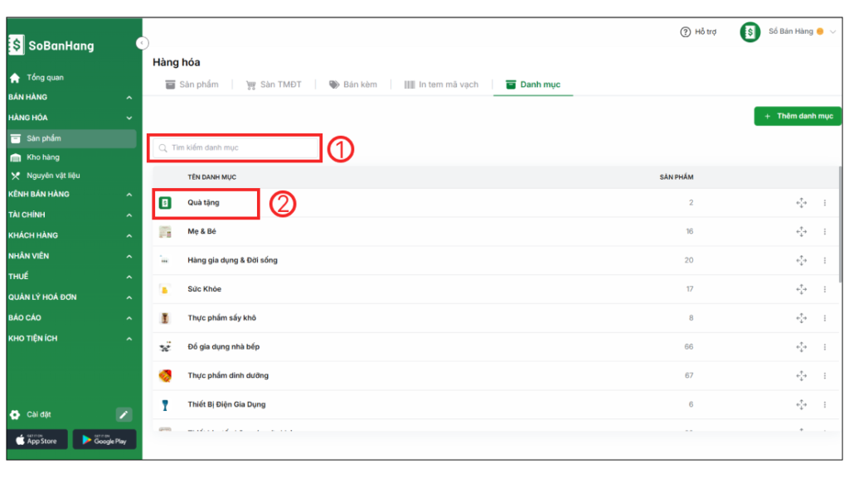
Task: Open Tổng quan in the sidebar
Action: tap(45, 78)
